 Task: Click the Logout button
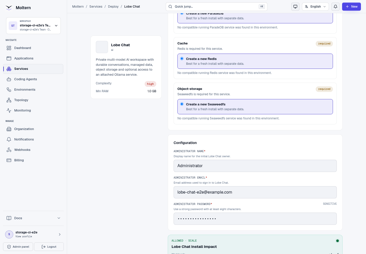click(x=49, y=247)
